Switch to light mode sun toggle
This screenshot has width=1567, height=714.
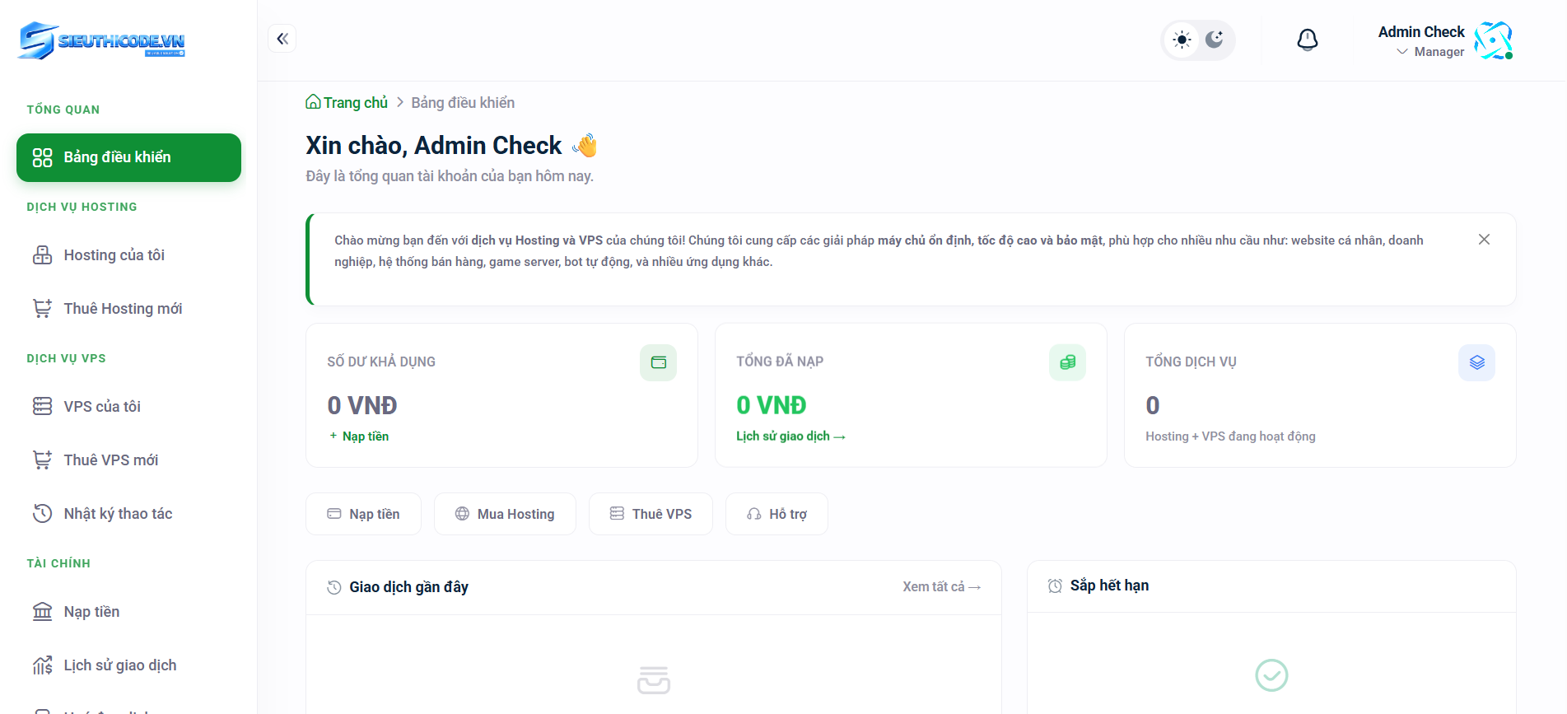pyautogui.click(x=1182, y=40)
